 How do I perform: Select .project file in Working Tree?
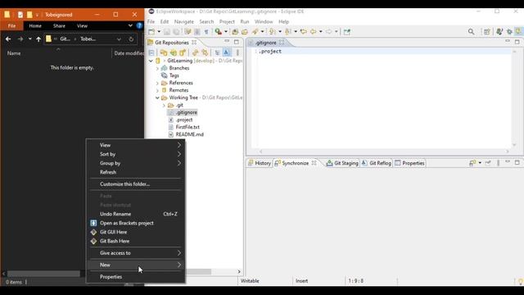(x=184, y=120)
